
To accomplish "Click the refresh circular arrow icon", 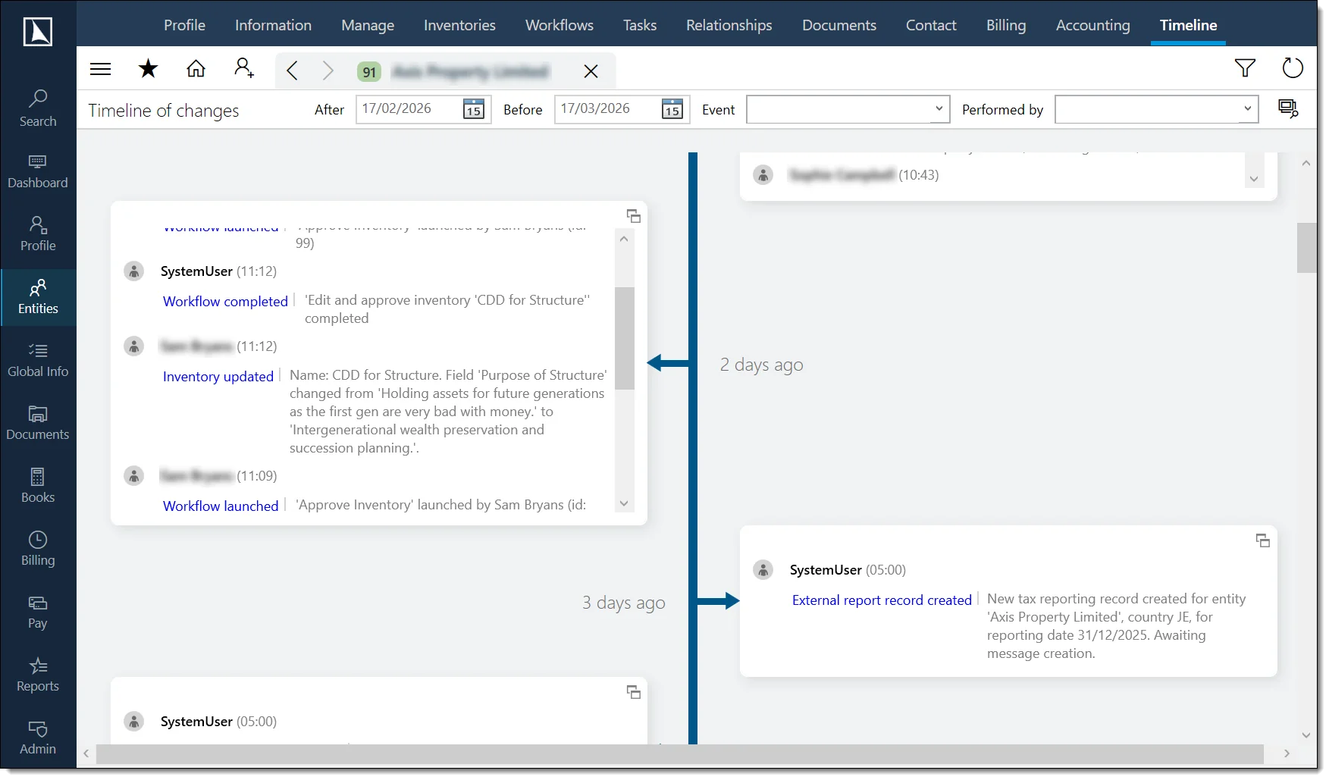I will (1293, 68).
